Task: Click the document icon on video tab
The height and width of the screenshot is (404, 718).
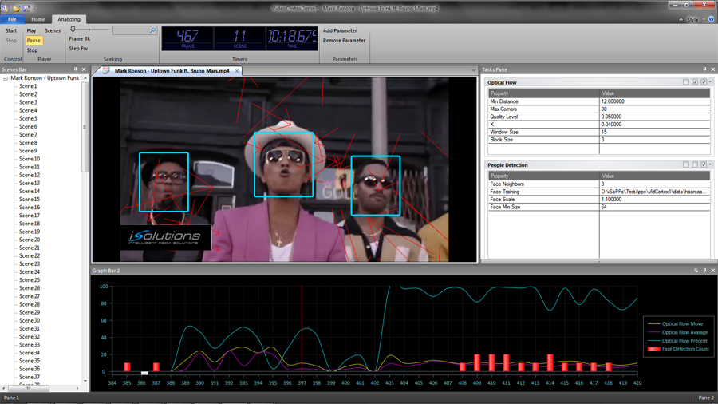Action: tap(106, 70)
